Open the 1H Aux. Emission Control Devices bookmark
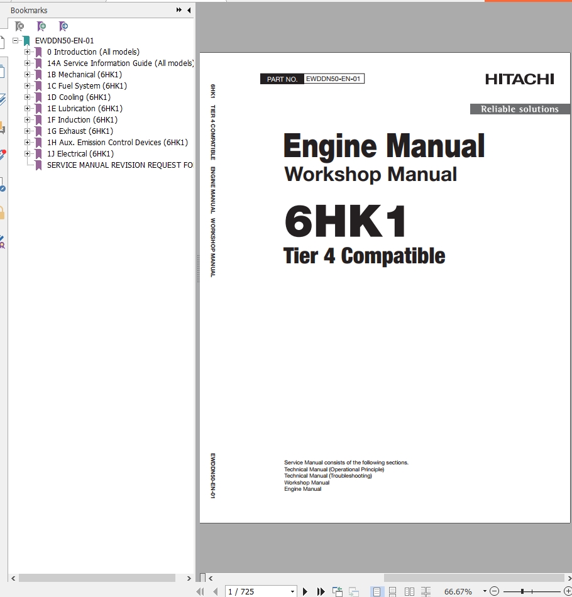 tap(118, 143)
